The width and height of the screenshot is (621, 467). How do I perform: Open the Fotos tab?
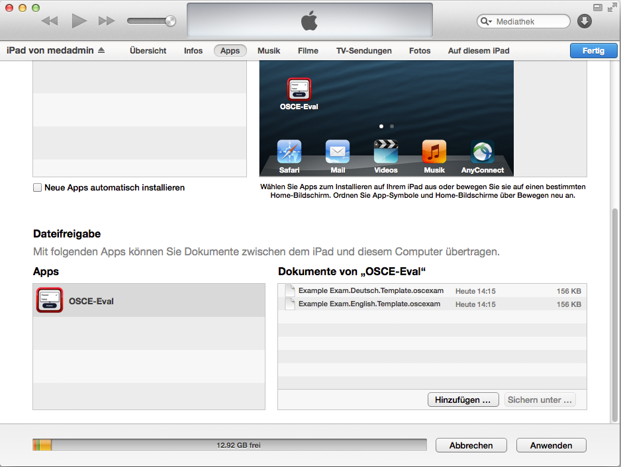pos(420,51)
